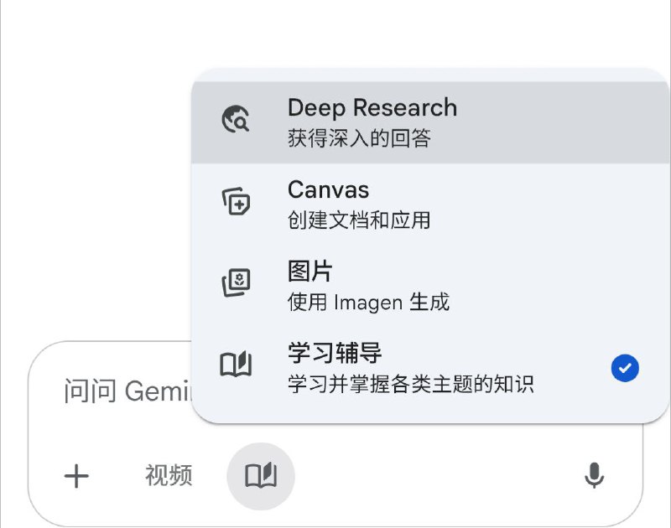
Task: Click the 视频 button in the toolbar
Action: [x=169, y=475]
